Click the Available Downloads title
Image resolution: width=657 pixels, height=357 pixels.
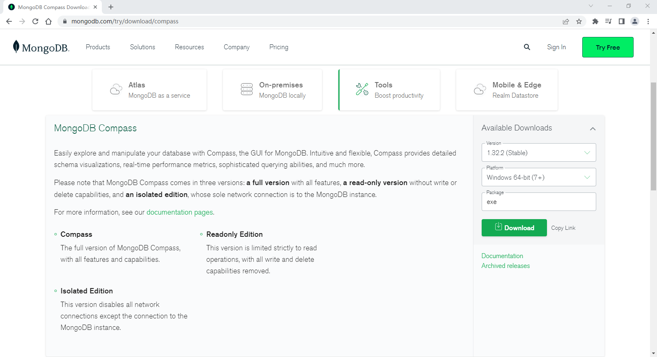[x=517, y=128]
